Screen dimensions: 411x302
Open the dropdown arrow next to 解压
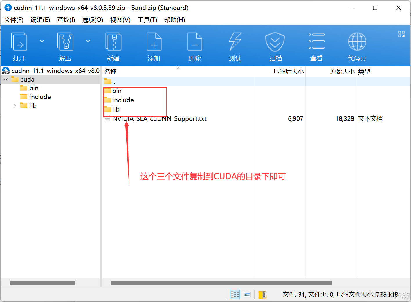(x=88, y=41)
